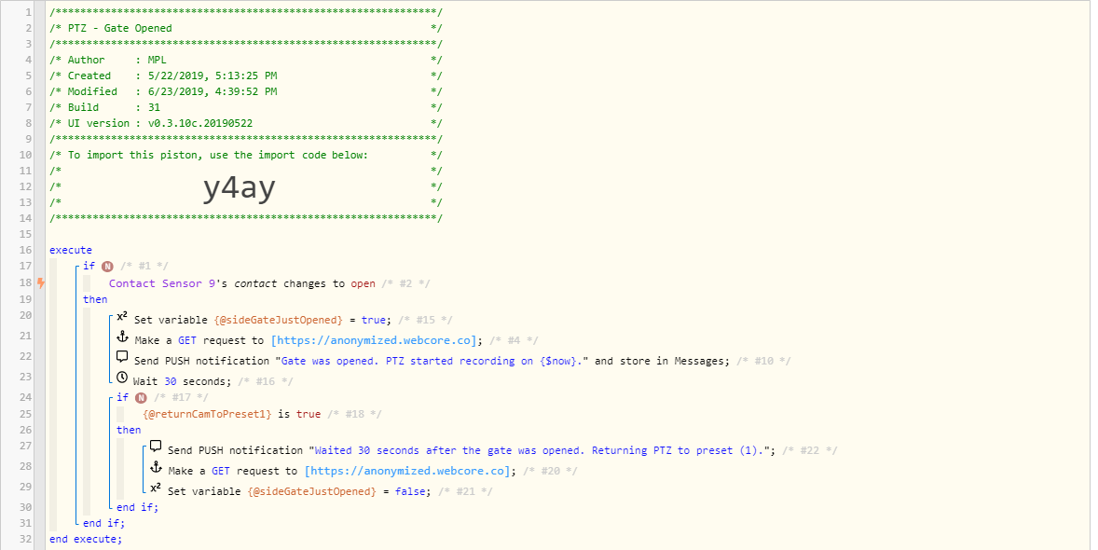
Task: Click the 'end execute;' statement
Action: click(x=86, y=539)
